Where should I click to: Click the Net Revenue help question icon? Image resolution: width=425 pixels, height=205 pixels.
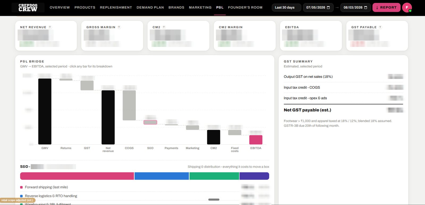(50, 27)
